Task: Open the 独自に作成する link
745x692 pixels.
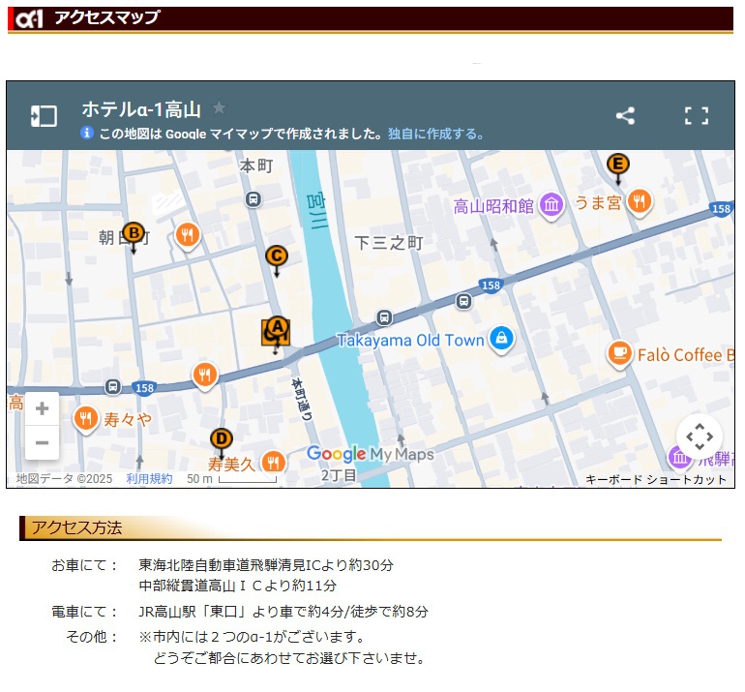Action: (436, 135)
